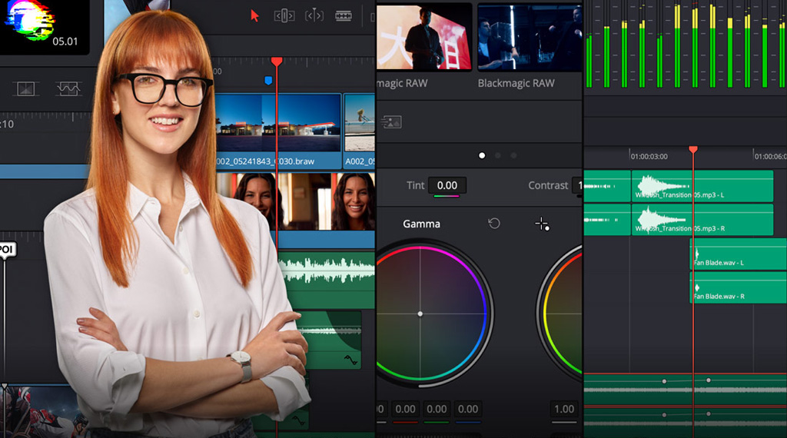The image size is (787, 438).
Task: Select the Fan Blade.wav - L audio clip
Action: click(x=738, y=254)
